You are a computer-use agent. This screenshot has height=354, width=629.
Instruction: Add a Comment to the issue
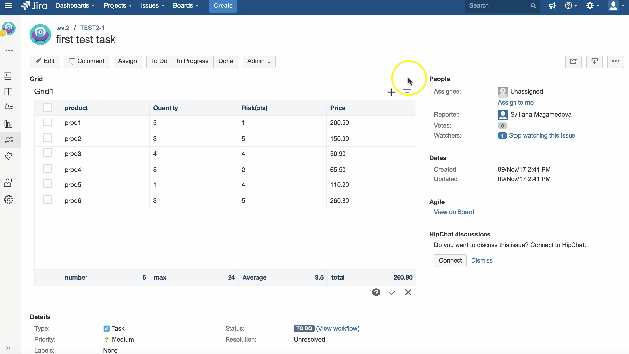[86, 61]
